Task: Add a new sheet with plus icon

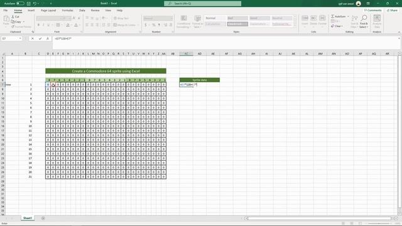Action: pyautogui.click(x=43, y=218)
